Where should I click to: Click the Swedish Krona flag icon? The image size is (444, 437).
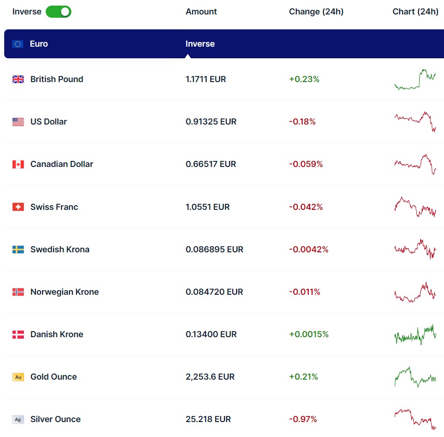click(18, 250)
